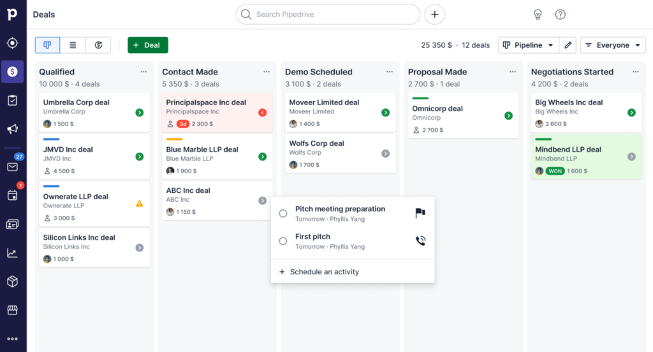653x352 pixels.
Task: Click green activity arrow on Umbrella Corp deal
Action: [x=140, y=113]
